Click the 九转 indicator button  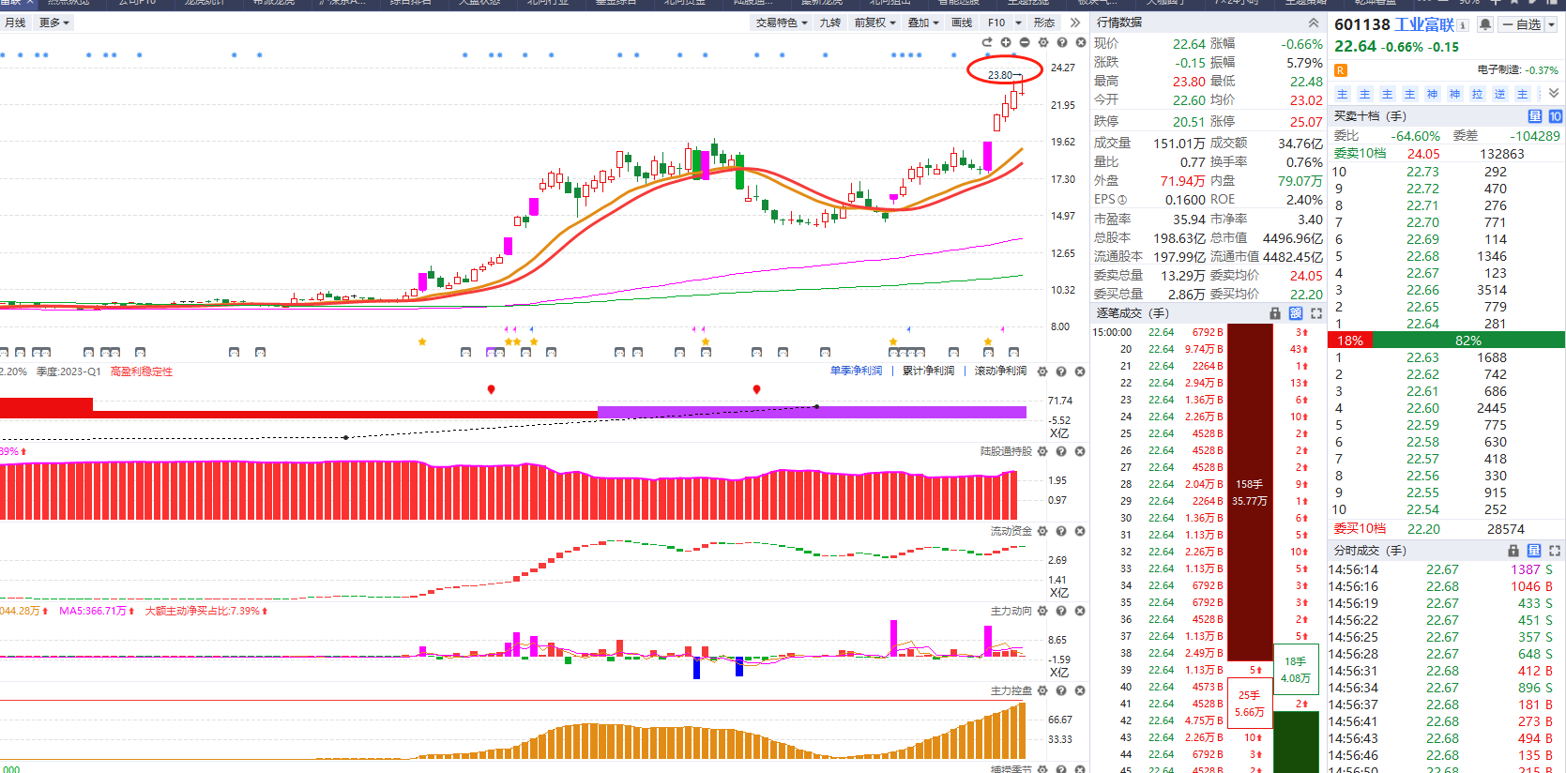point(830,23)
